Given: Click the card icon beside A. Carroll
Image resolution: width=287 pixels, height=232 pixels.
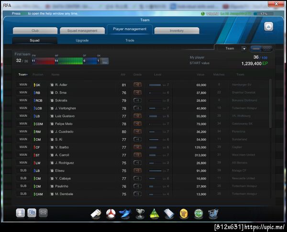Looking at the screenshot, I should pyautogui.click(x=52, y=155).
